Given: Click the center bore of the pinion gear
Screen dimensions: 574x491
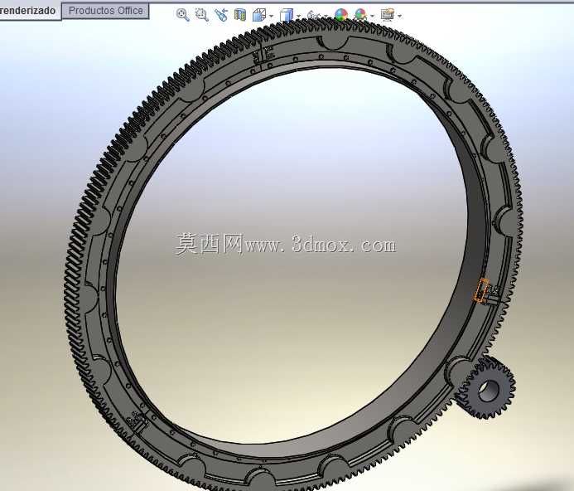Looking at the screenshot, I should [x=489, y=391].
